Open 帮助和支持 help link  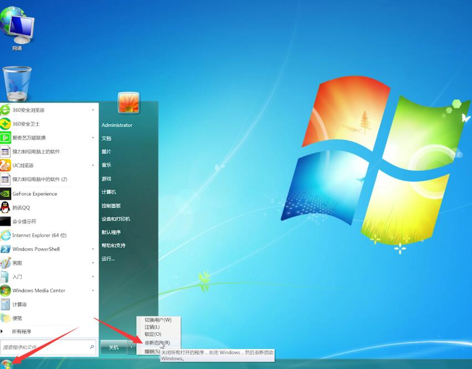[x=114, y=245]
